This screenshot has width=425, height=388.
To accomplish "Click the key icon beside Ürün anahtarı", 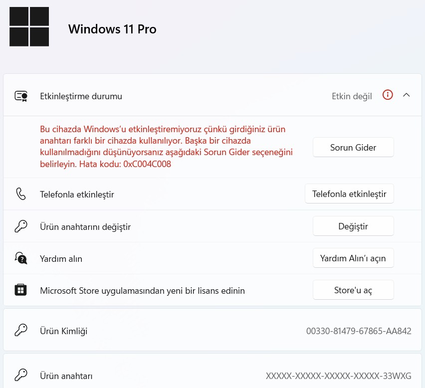I will 21,375.
